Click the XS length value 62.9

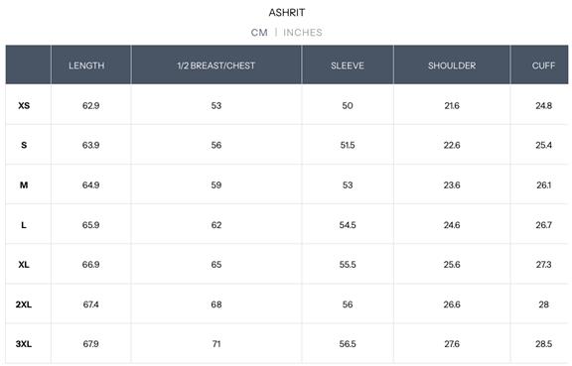(x=90, y=106)
